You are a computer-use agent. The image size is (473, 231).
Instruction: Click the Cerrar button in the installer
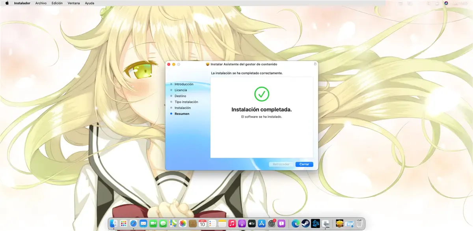304,164
